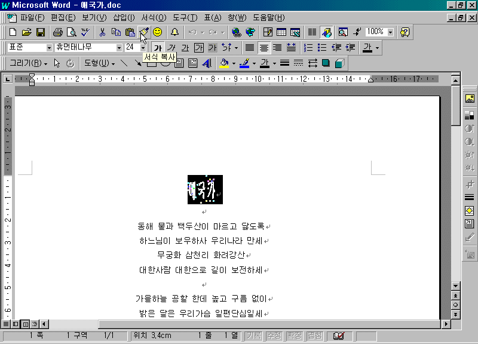Align text to the right
Image resolution: width=478 pixels, height=344 pixels.
pyautogui.click(x=277, y=48)
